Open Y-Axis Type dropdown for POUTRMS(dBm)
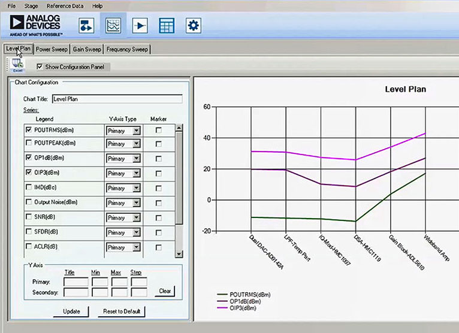The height and width of the screenshot is (333, 459). click(x=136, y=129)
